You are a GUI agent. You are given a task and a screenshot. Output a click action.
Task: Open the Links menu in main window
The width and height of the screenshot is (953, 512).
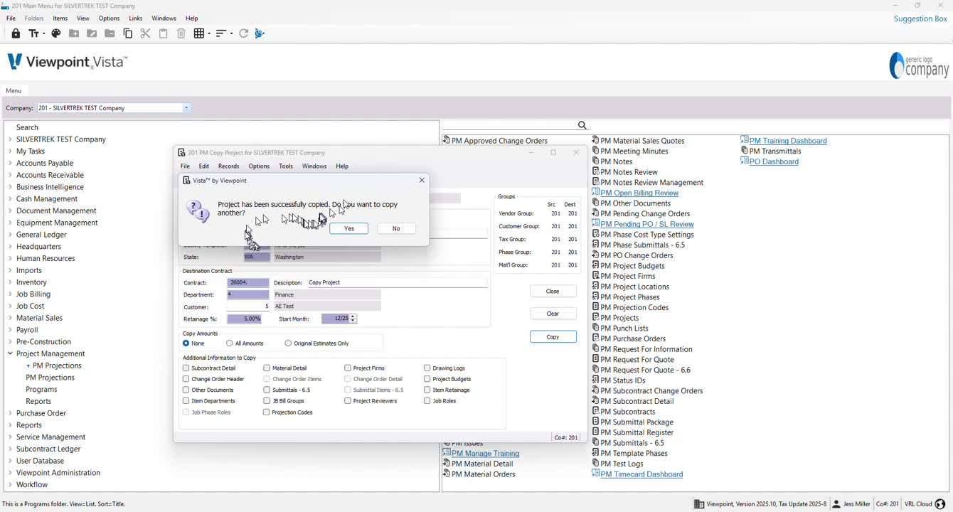coord(136,18)
